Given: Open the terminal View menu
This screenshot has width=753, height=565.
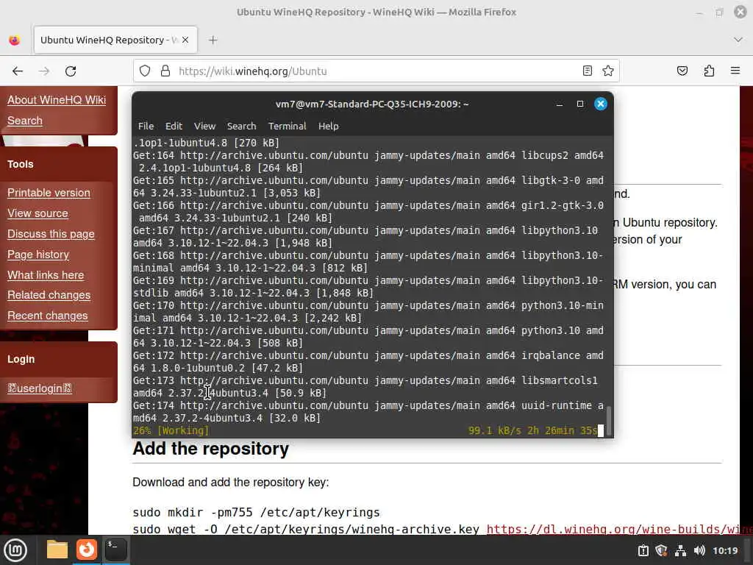Looking at the screenshot, I should (x=204, y=126).
